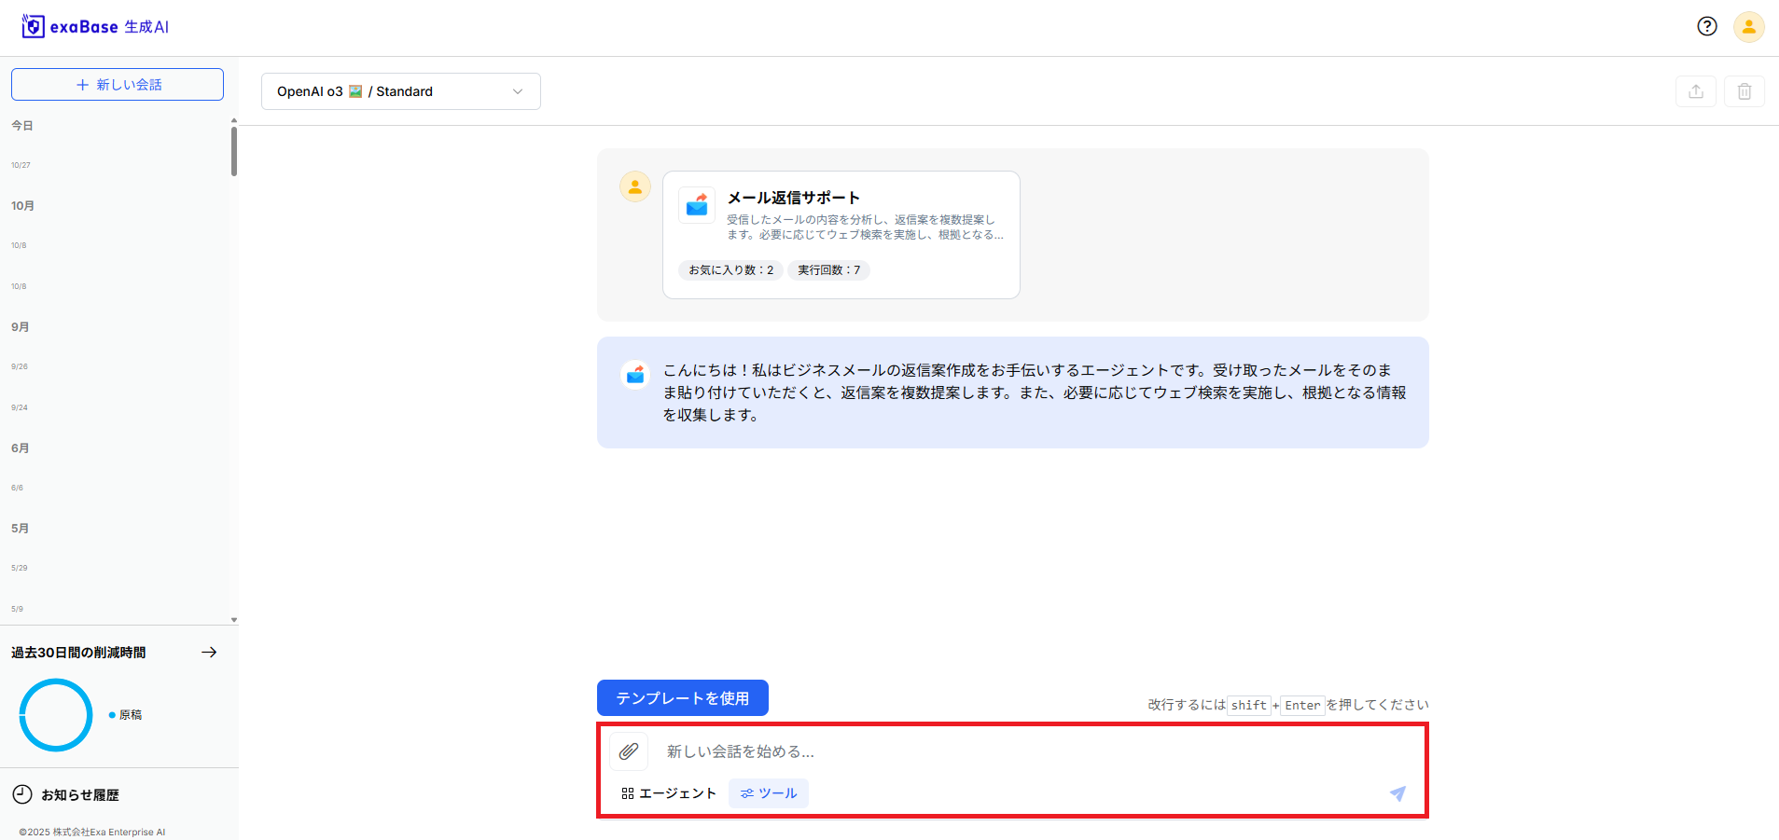This screenshot has height=840, width=1779.
Task: Click the shift key hint label
Action: pos(1248,705)
